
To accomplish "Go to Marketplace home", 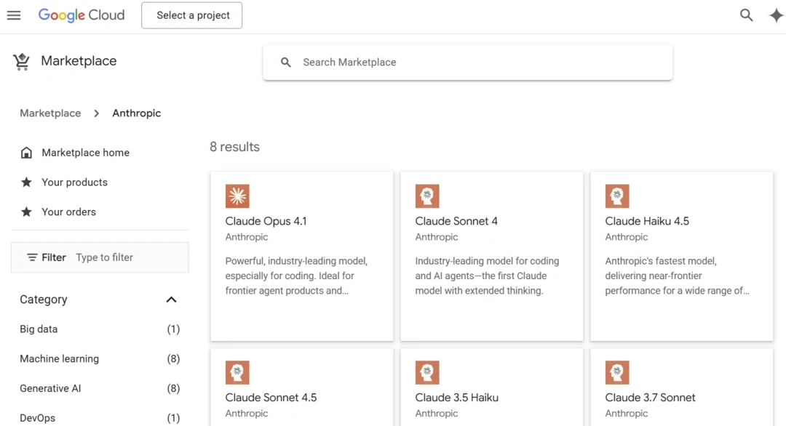I will pos(85,153).
